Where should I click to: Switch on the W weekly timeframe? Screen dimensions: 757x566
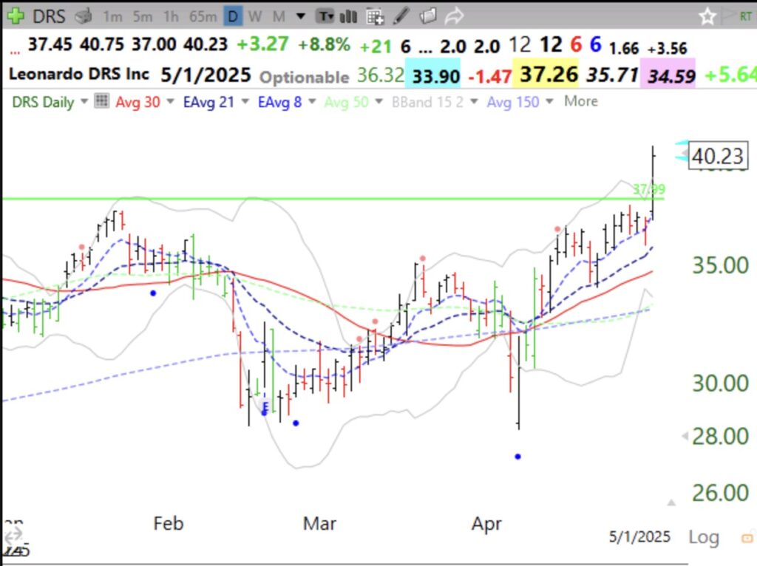click(x=255, y=15)
